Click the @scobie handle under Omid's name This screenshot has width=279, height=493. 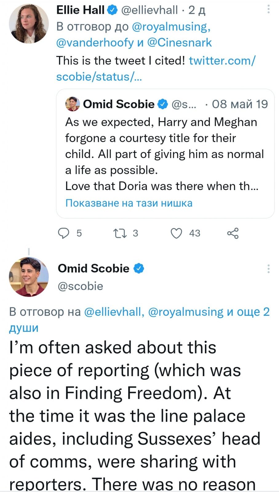80,286
